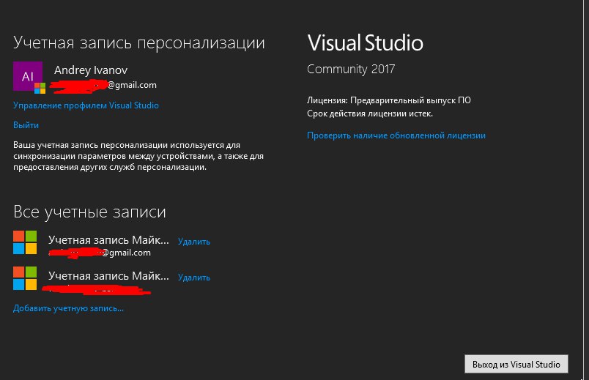Remove second account via lower Удалить link

coord(194,277)
